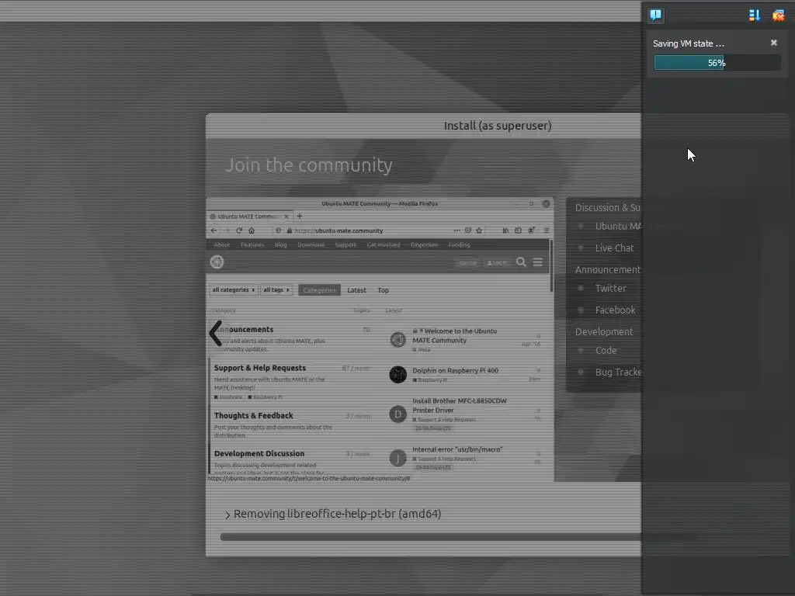Click the 'Removing libreoffice-help-pt-br (amd64)' status text
The height and width of the screenshot is (596, 795).
pyautogui.click(x=337, y=514)
